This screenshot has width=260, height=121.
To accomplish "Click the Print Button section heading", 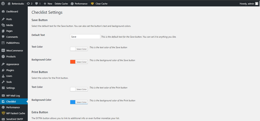I will click(40, 72).
